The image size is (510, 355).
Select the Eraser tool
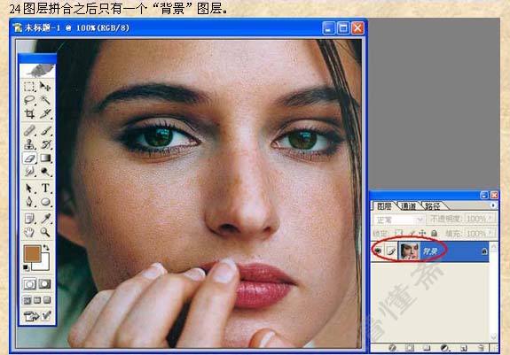point(29,158)
